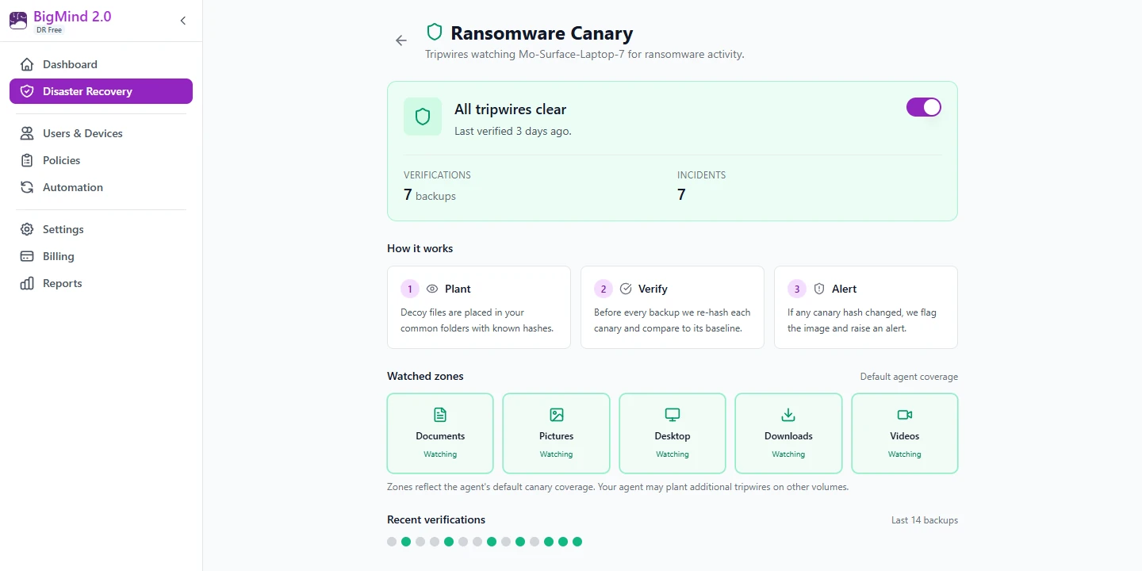Click the 'Last 14 backups' text
This screenshot has height=571, width=1142.
[925, 520]
